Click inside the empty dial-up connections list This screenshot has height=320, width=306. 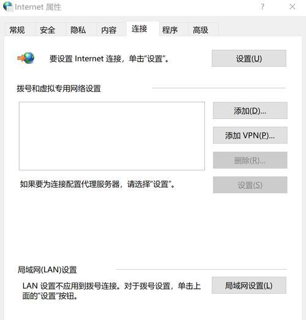(112, 136)
